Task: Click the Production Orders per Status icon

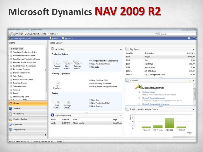Action: 127,109
